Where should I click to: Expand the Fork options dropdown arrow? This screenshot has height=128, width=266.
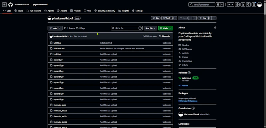pos(195,18)
